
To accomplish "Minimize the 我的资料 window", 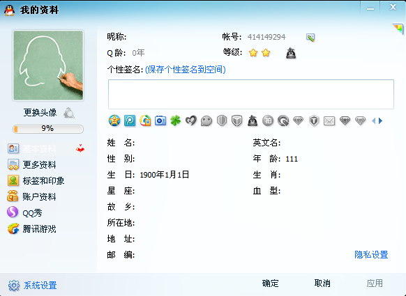I will coord(370,8).
